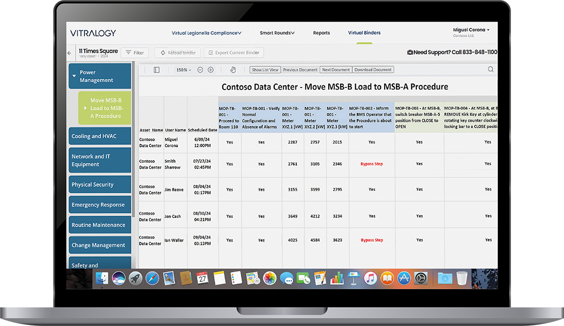Viewport: 564px width, 326px height.
Task: Click Export Current Binder button
Action: [x=234, y=53]
